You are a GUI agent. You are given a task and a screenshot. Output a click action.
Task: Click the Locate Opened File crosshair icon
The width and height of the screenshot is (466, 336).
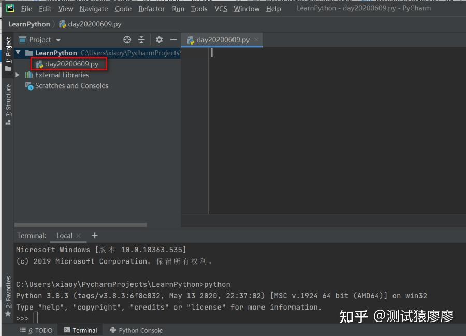pos(127,39)
